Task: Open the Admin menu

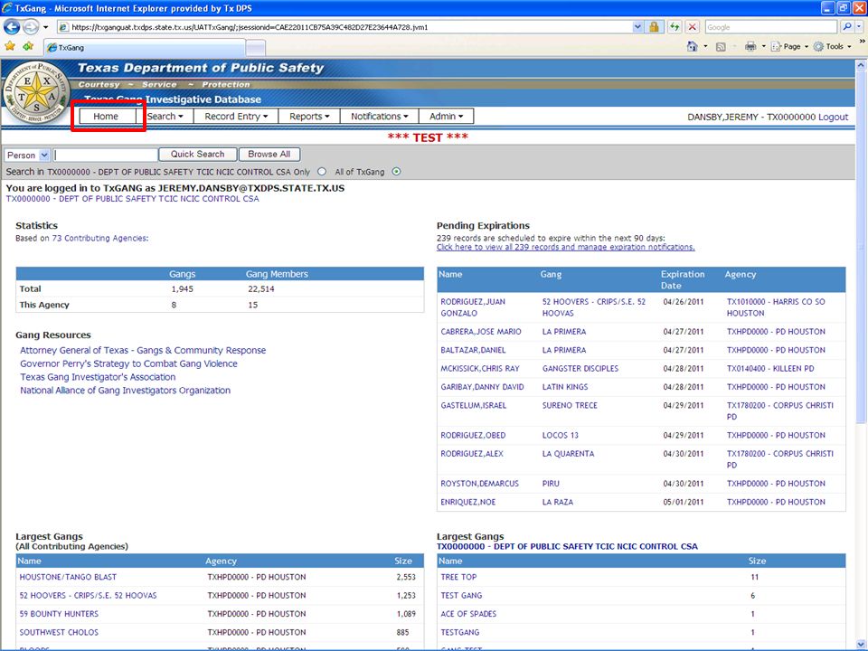Action: 446,117
